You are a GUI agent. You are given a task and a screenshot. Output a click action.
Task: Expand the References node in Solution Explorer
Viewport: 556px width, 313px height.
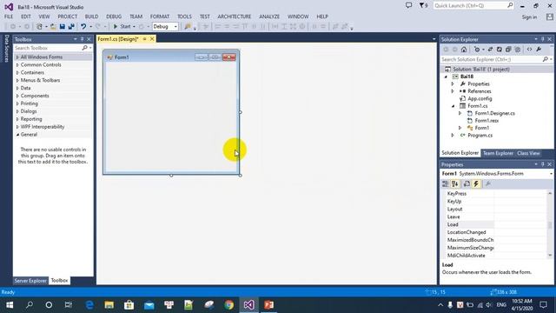[453, 91]
